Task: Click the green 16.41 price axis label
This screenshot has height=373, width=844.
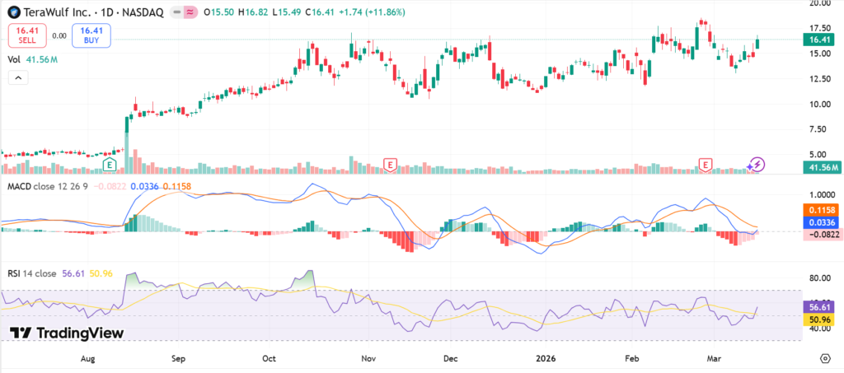Action: click(x=819, y=40)
